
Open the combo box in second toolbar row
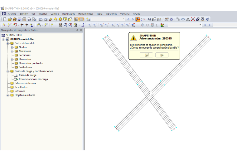point(185,25)
